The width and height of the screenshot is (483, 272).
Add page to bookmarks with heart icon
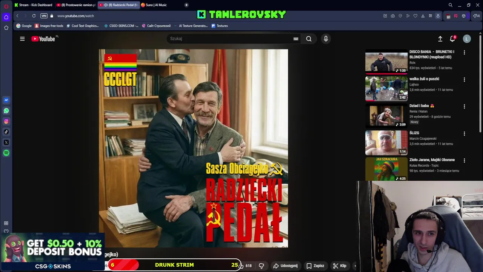[415, 16]
